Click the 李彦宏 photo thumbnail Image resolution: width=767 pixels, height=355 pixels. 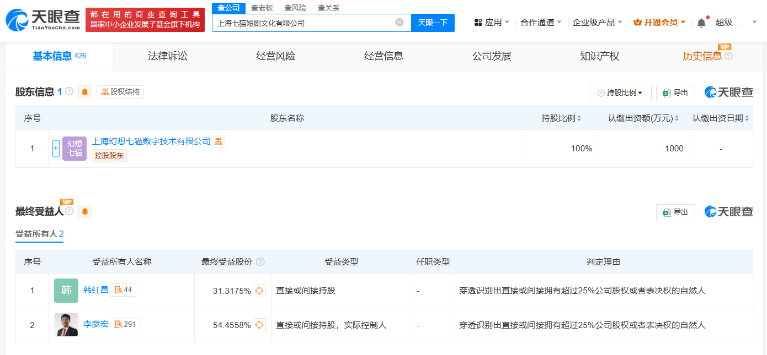coord(66,325)
